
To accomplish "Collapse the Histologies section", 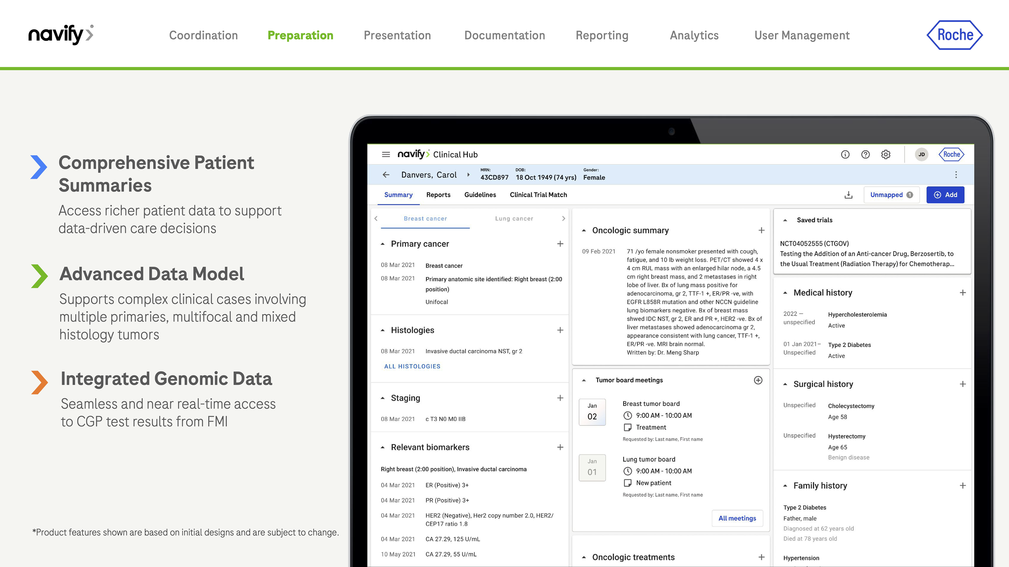I will point(383,330).
